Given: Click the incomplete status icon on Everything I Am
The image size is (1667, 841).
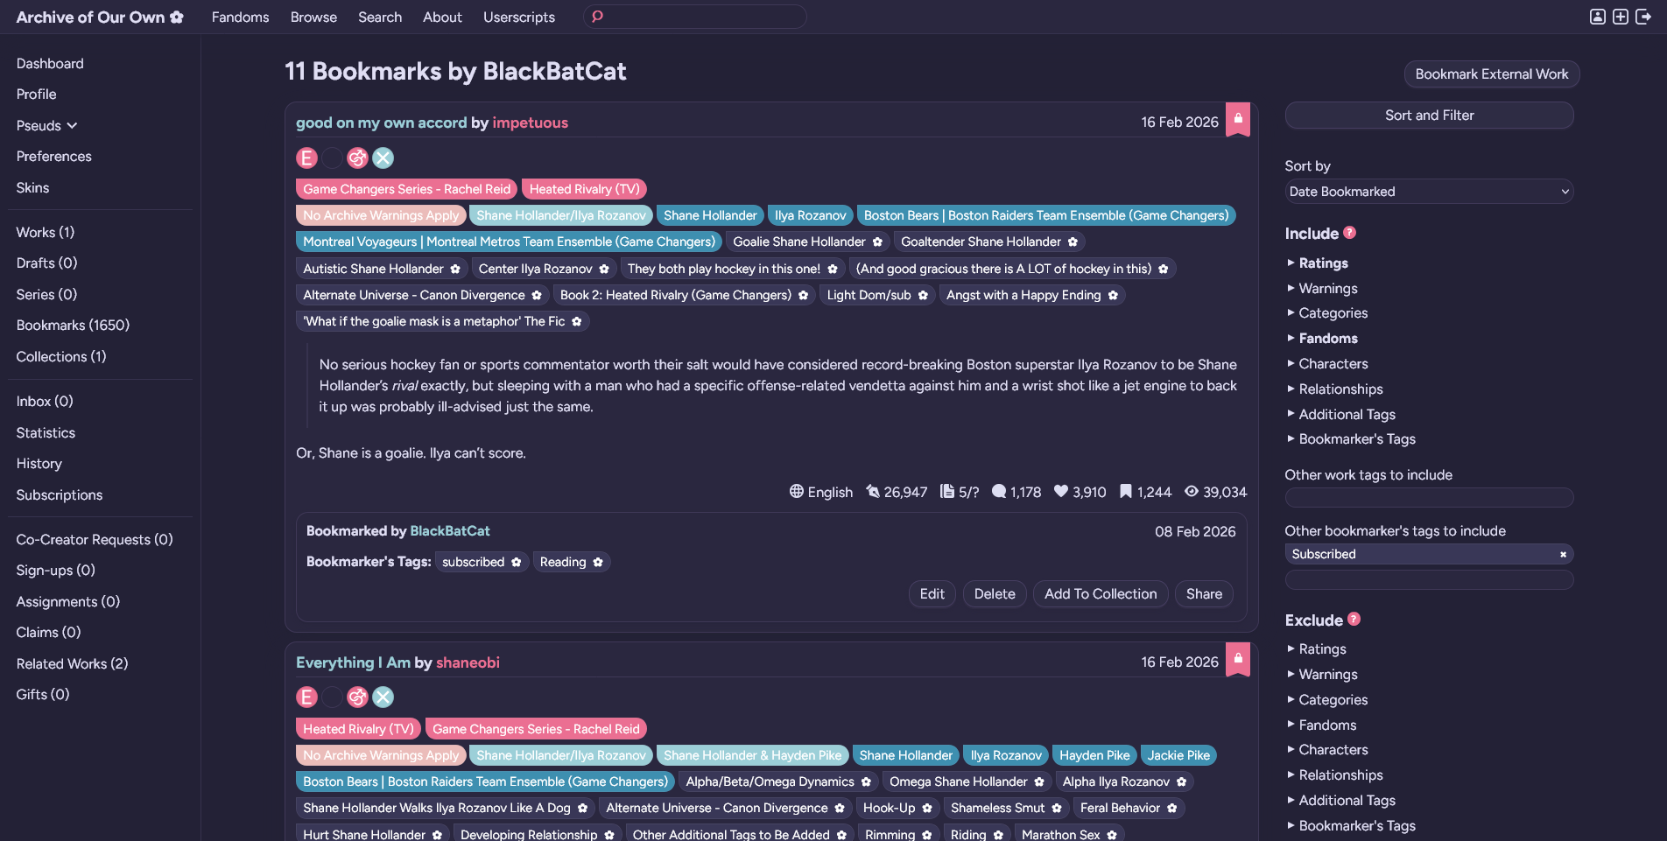Looking at the screenshot, I should pyautogui.click(x=383, y=697).
